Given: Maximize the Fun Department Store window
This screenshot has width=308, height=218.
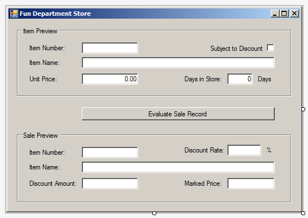Looking at the screenshot, I should [284, 14].
